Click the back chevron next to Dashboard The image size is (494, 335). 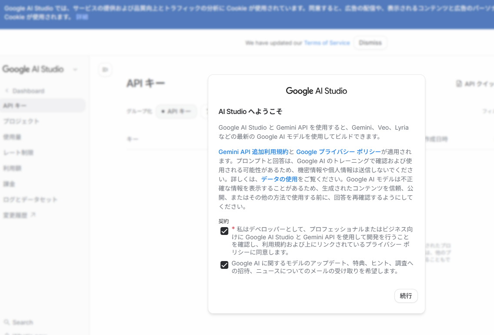coord(7,91)
